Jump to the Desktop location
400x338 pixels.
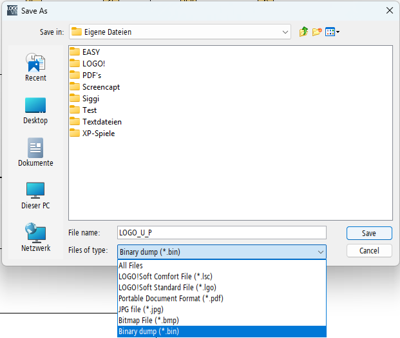point(35,110)
